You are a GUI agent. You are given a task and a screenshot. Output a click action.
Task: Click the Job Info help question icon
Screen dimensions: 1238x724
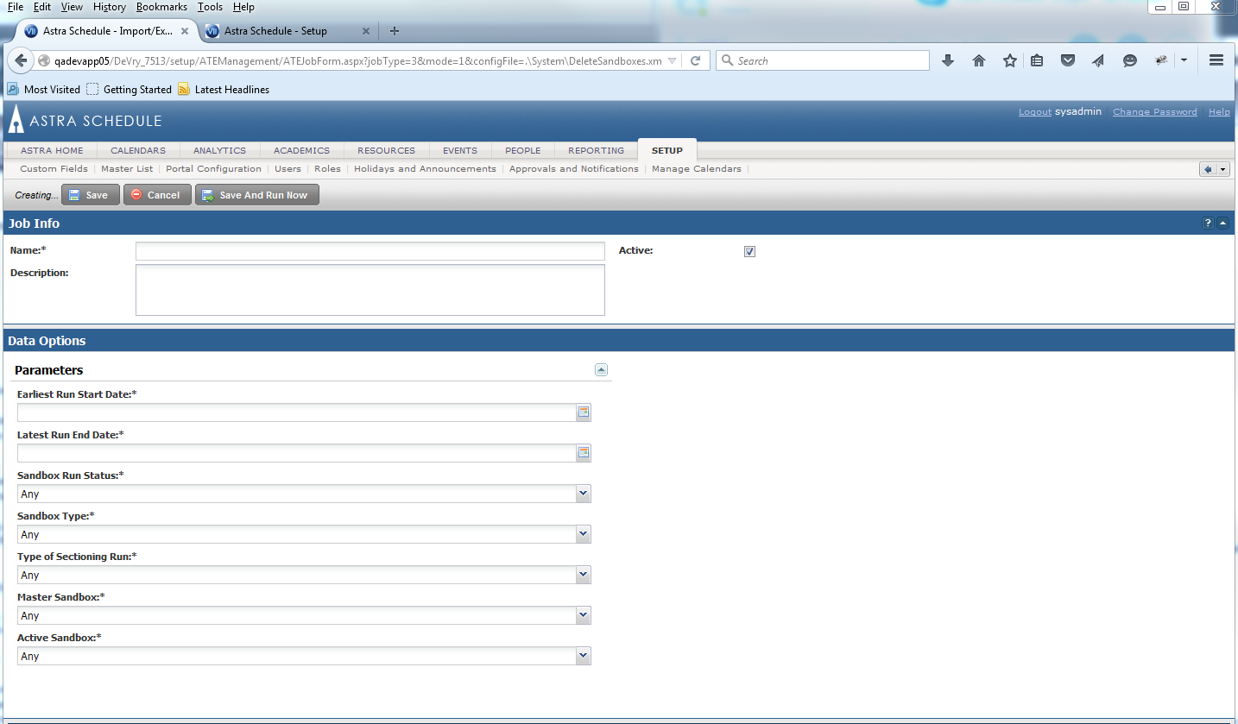(x=1208, y=223)
